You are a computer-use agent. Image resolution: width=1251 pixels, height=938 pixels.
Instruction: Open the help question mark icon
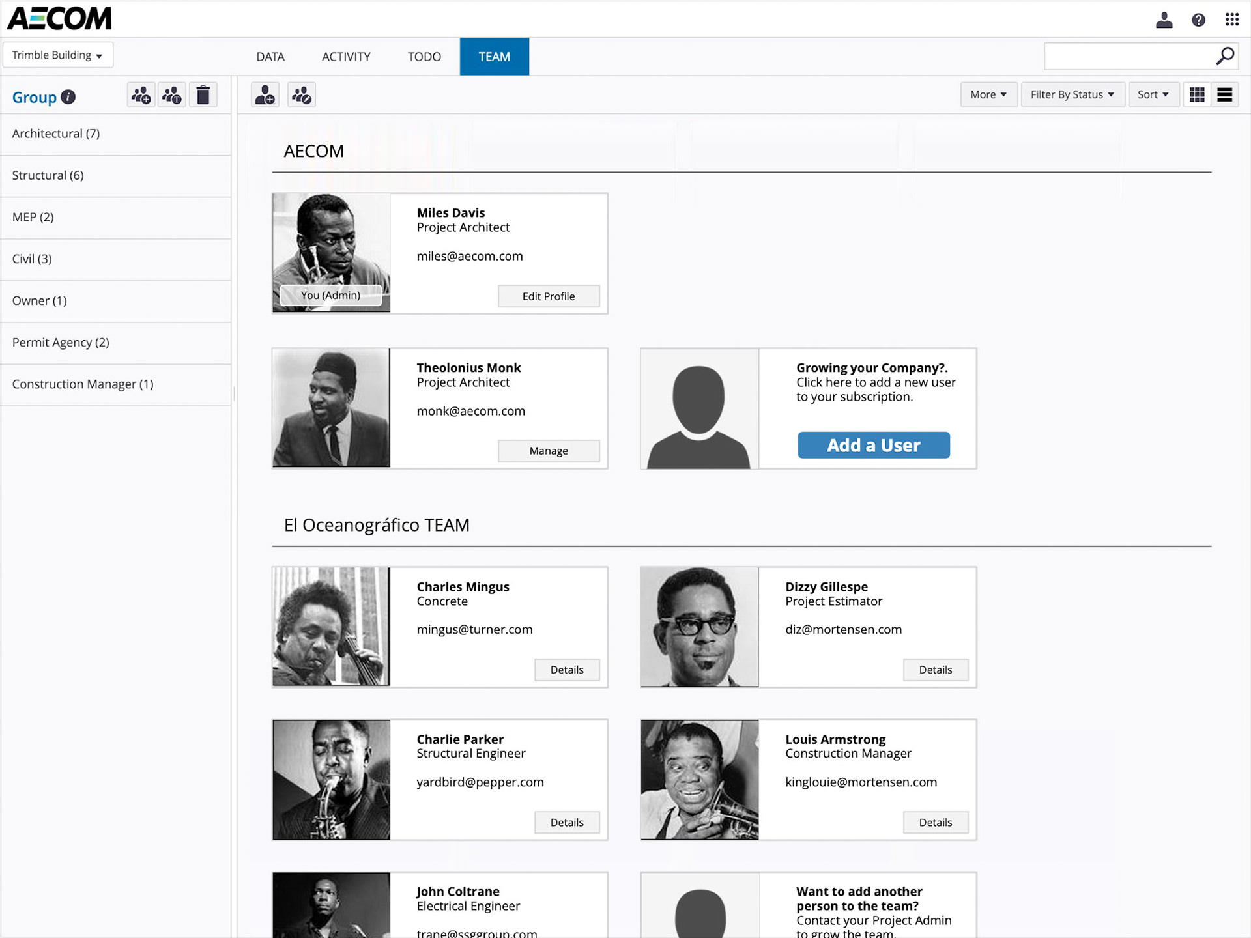(1198, 20)
